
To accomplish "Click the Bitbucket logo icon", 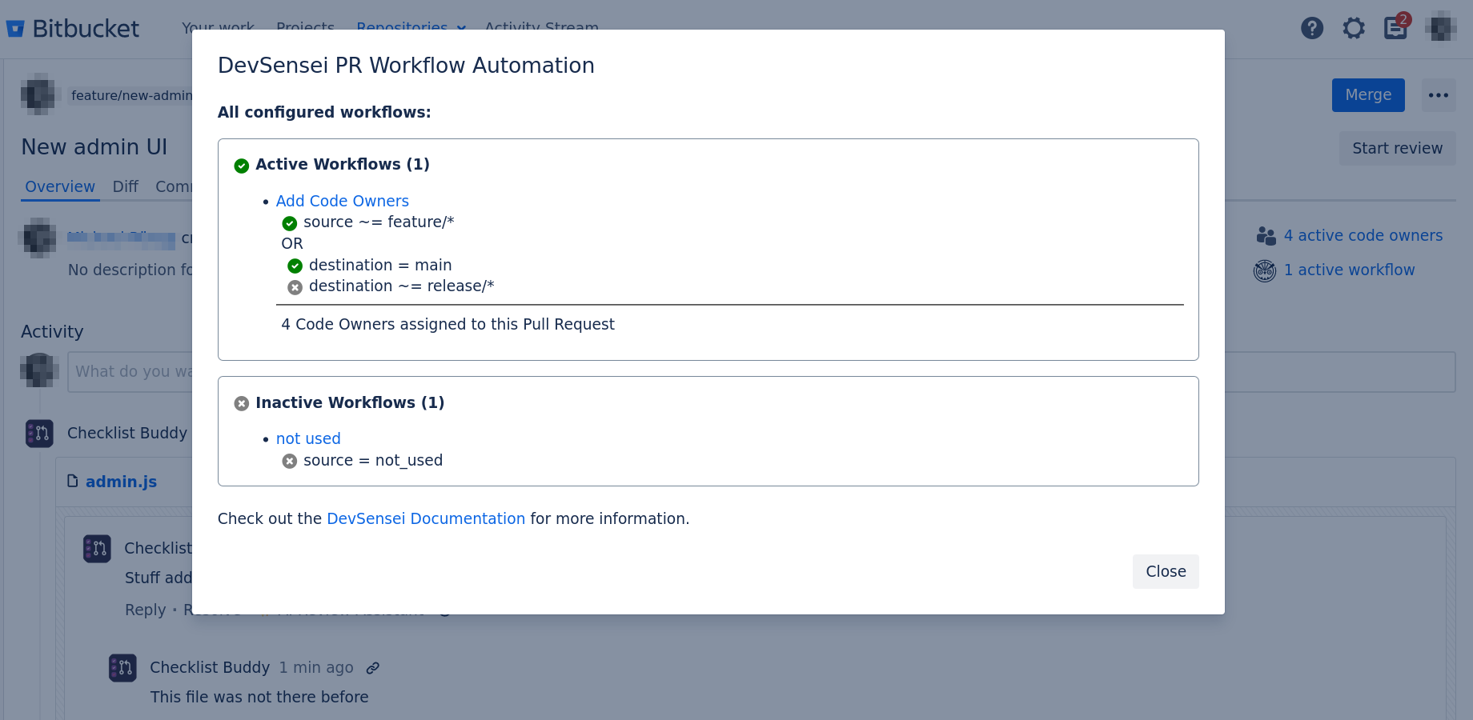I will point(15,30).
